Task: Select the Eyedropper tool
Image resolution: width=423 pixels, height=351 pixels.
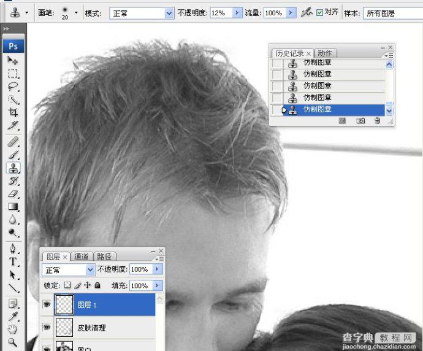Action: 13,317
